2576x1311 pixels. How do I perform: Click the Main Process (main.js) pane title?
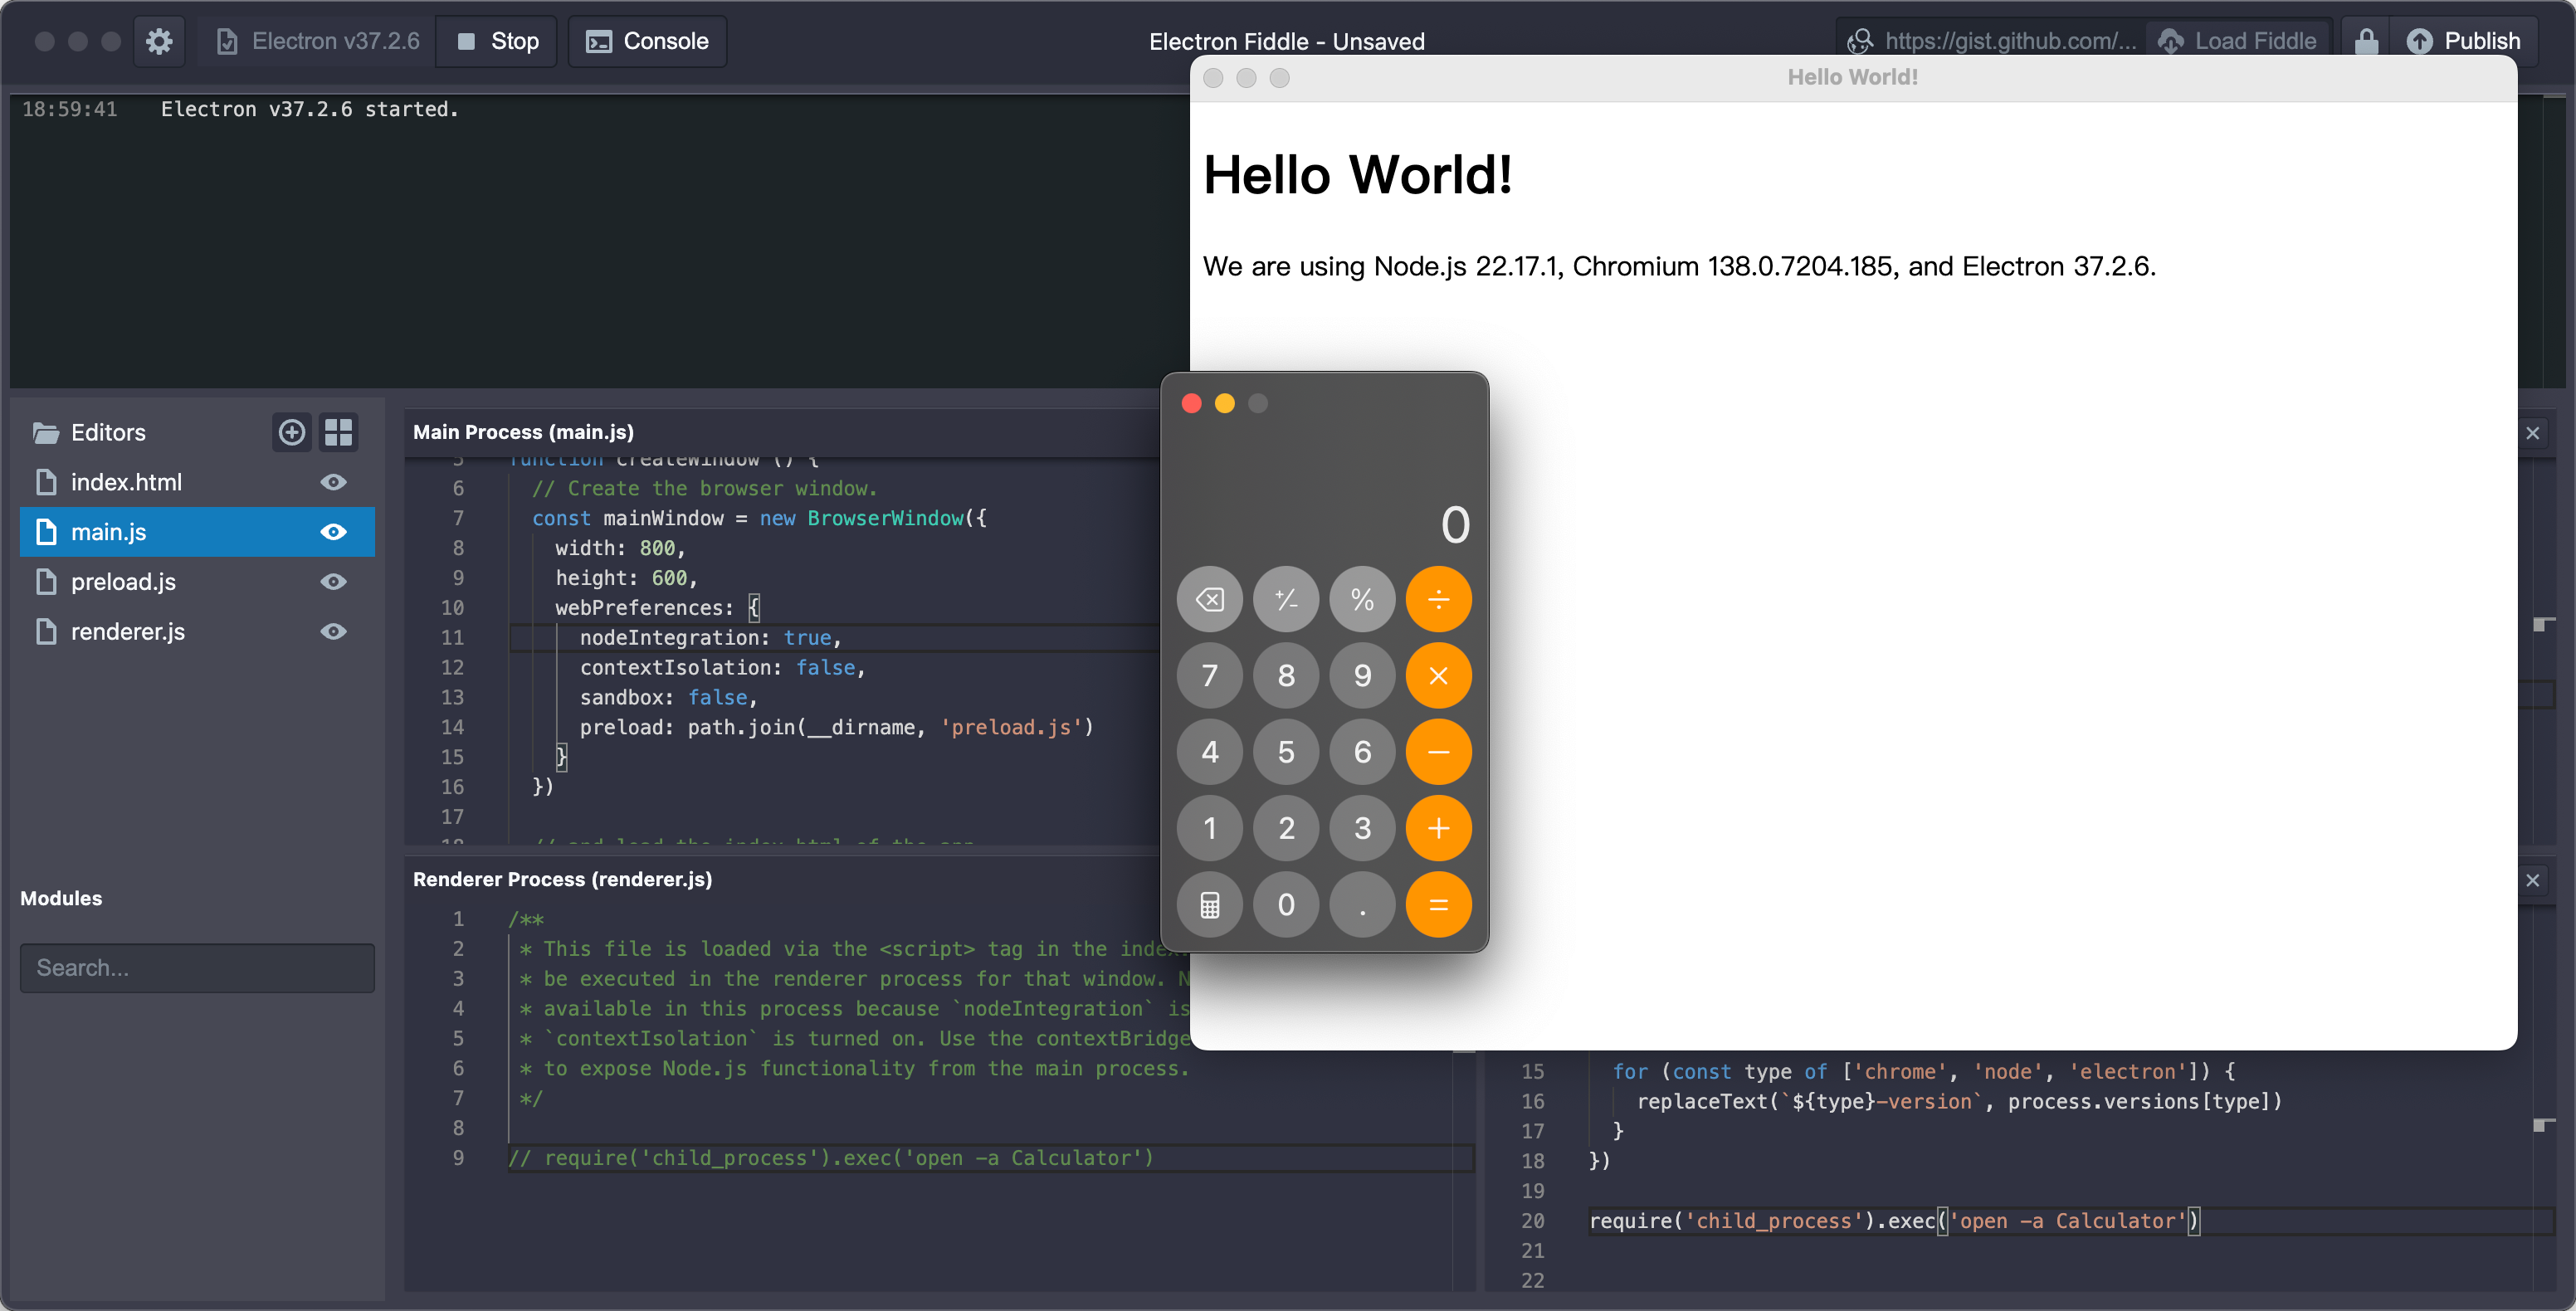point(523,432)
